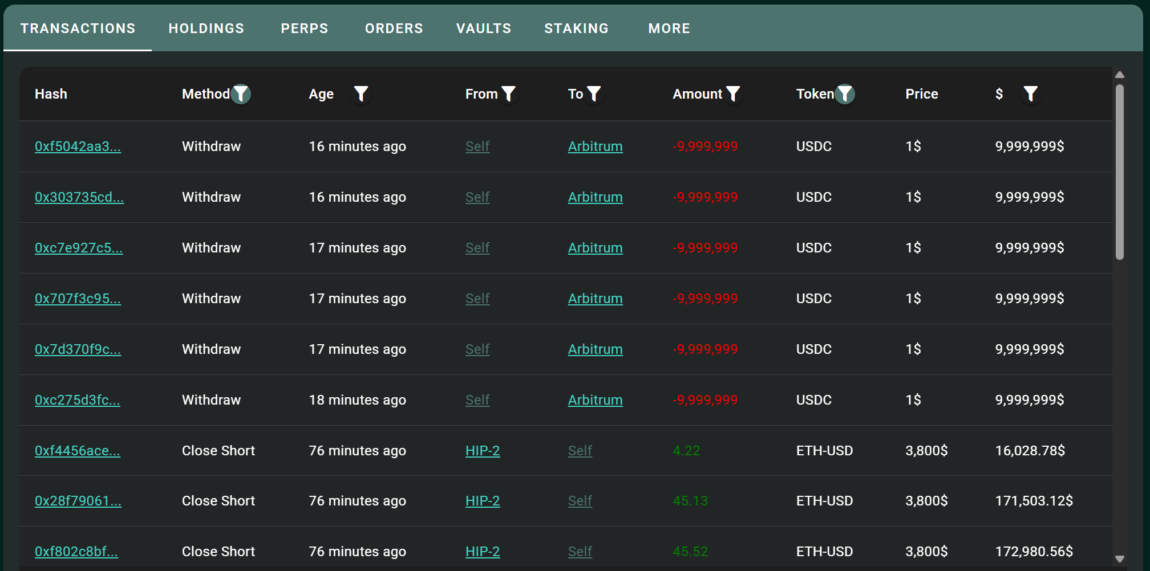1150x571 pixels.
Task: Click Self in the 0x303735cd row
Action: [x=477, y=197]
